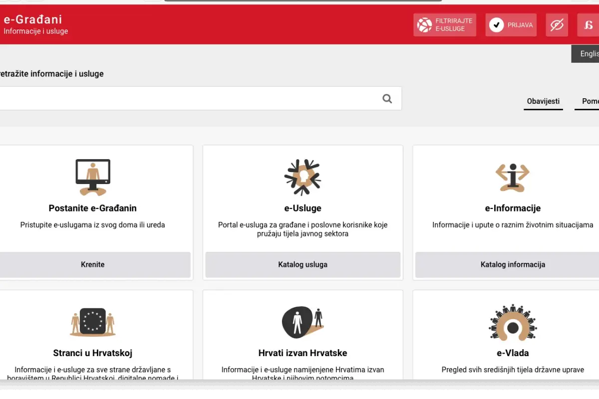Toggle the crossed-eye accessibility icon
The image size is (599, 399).
[x=557, y=25]
